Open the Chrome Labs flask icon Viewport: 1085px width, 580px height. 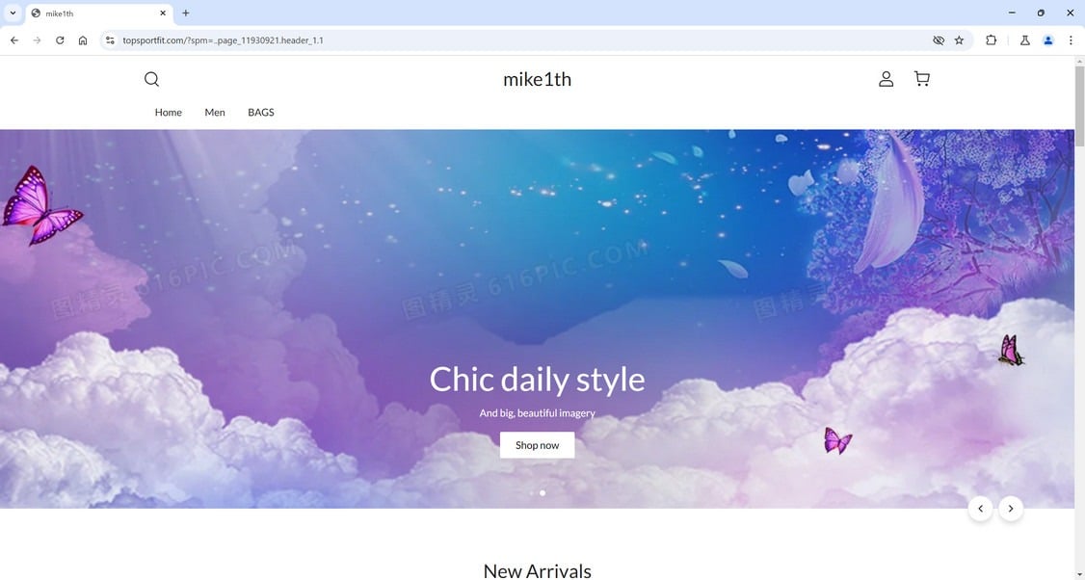click(x=1025, y=40)
